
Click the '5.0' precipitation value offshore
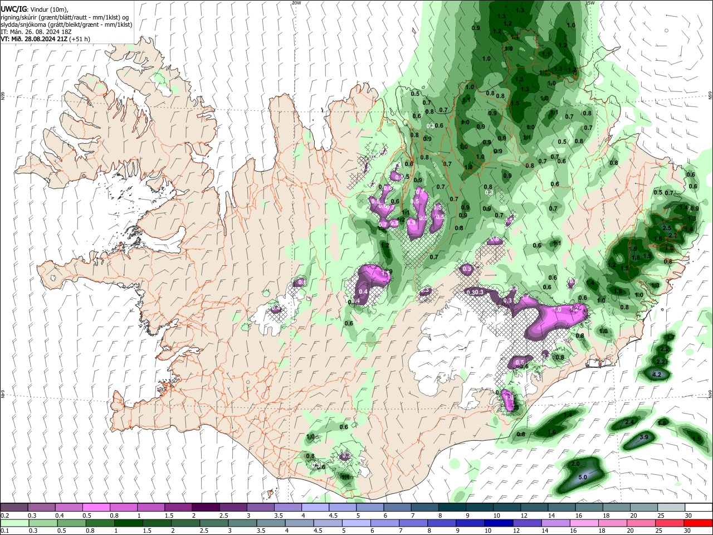[x=583, y=478]
